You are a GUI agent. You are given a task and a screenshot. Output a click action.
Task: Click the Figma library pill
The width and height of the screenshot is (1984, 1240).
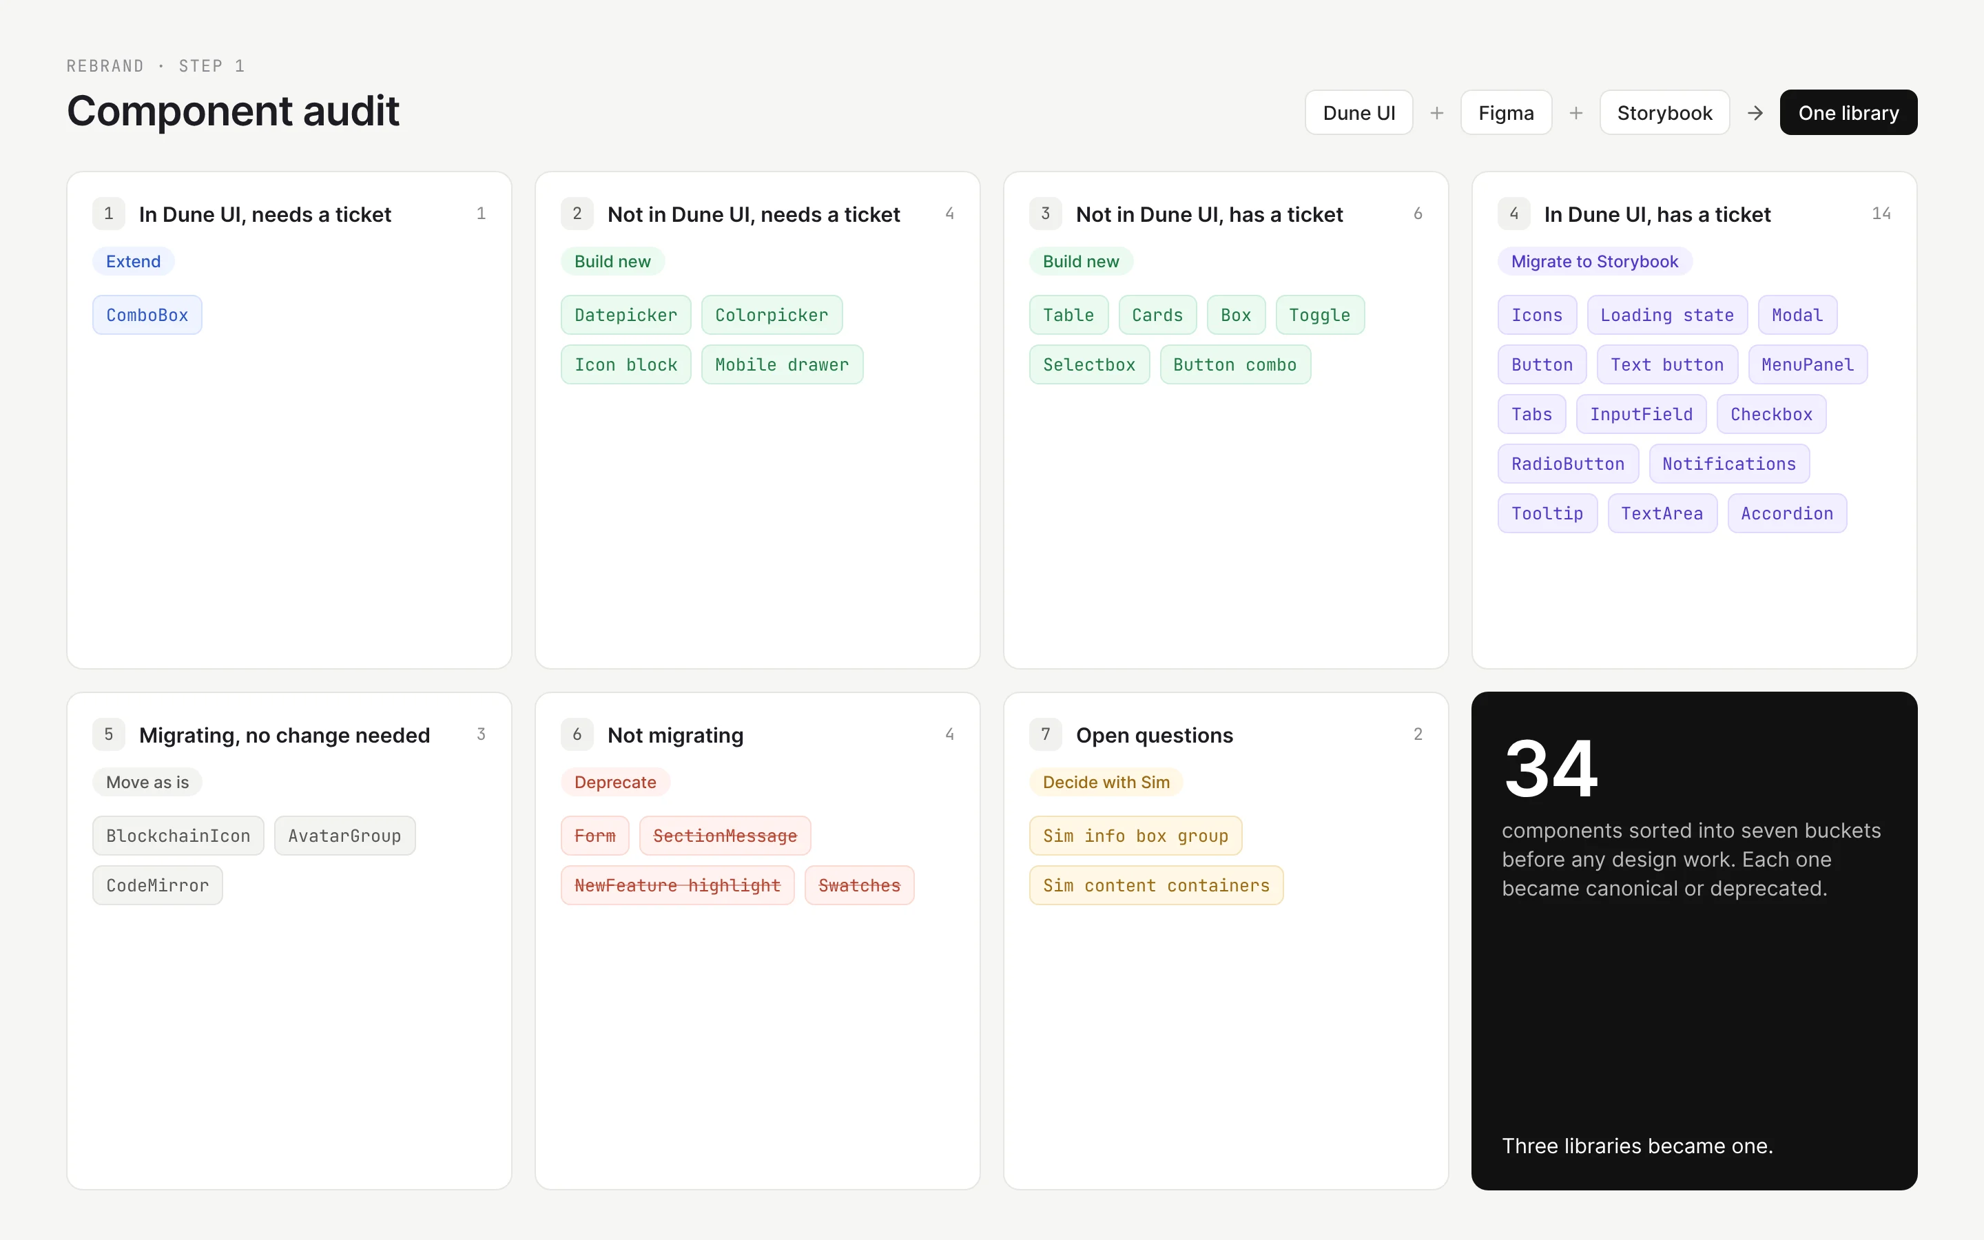[x=1506, y=112]
